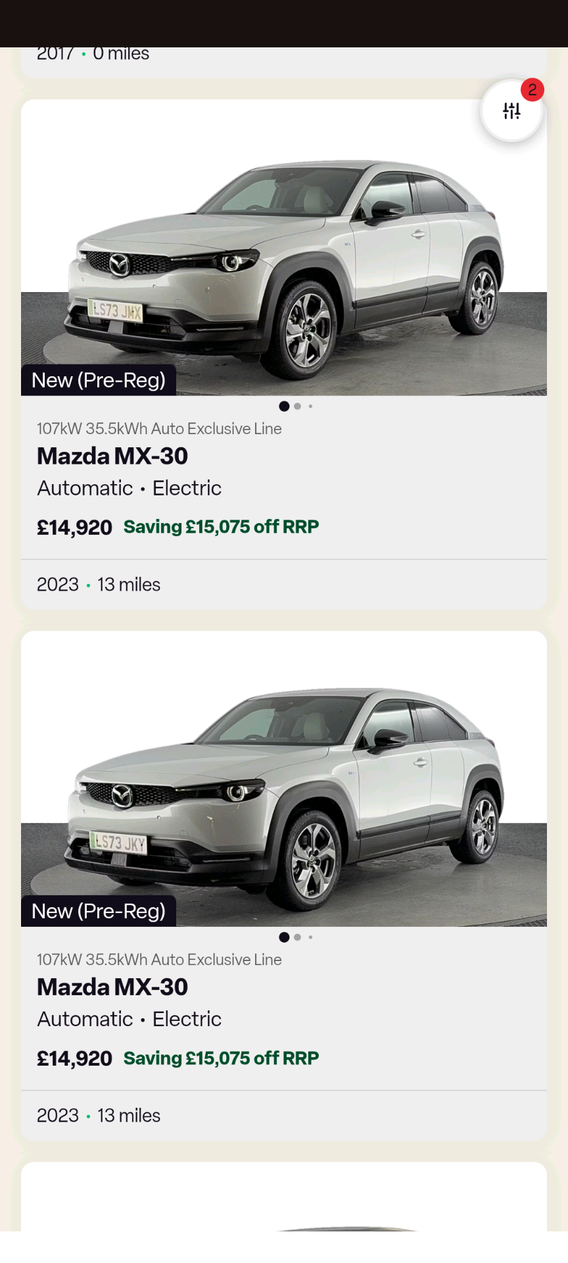Viewport: 568px width, 1263px height.
Task: Click 107kW 35.5kWh Auto Exclusive Line on lower listing
Action: pos(159,960)
